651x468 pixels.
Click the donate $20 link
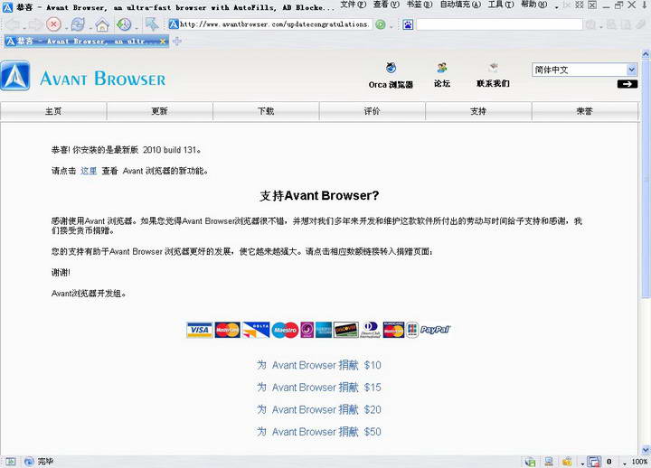tap(319, 410)
